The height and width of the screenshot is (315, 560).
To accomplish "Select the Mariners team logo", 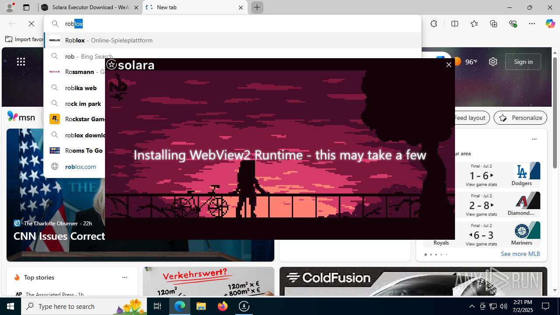I will (521, 231).
